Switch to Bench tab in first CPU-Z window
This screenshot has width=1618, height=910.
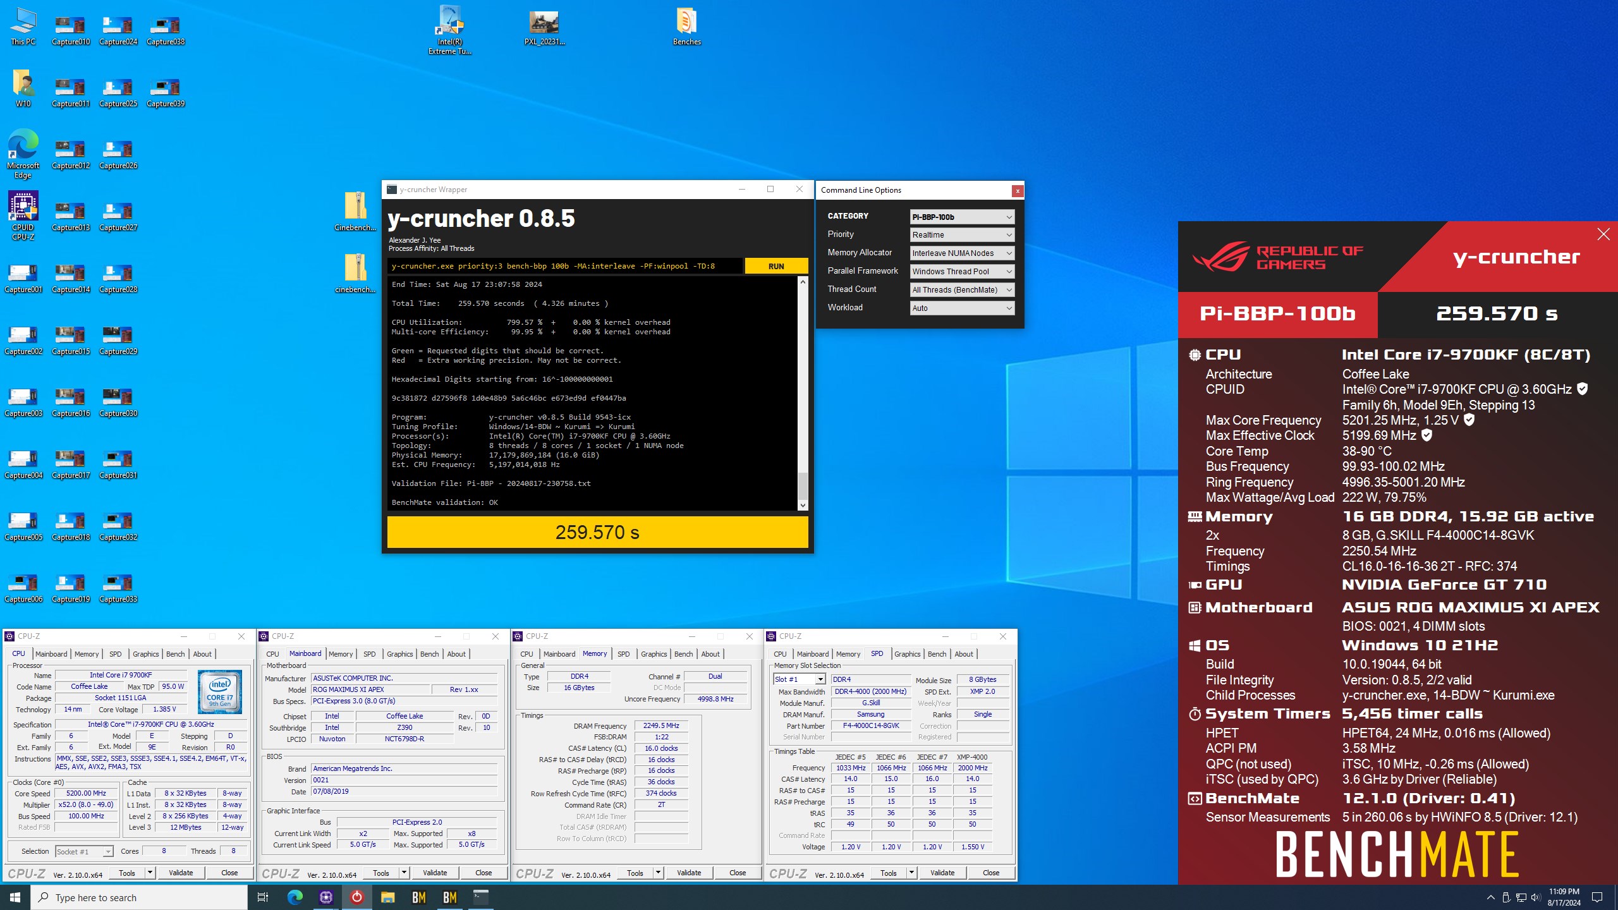175,654
